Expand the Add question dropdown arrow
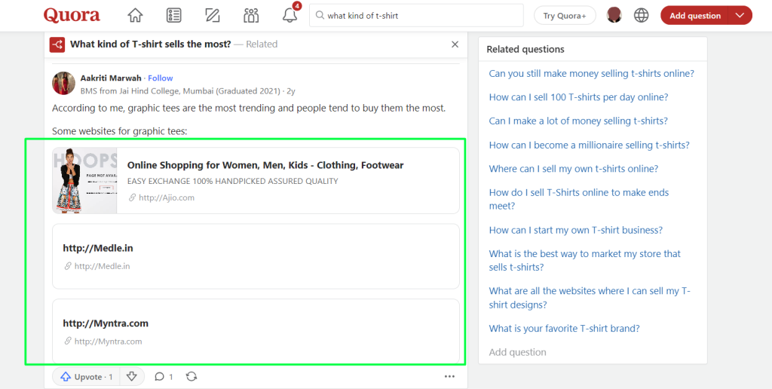Image resolution: width=772 pixels, height=389 pixels. click(740, 15)
